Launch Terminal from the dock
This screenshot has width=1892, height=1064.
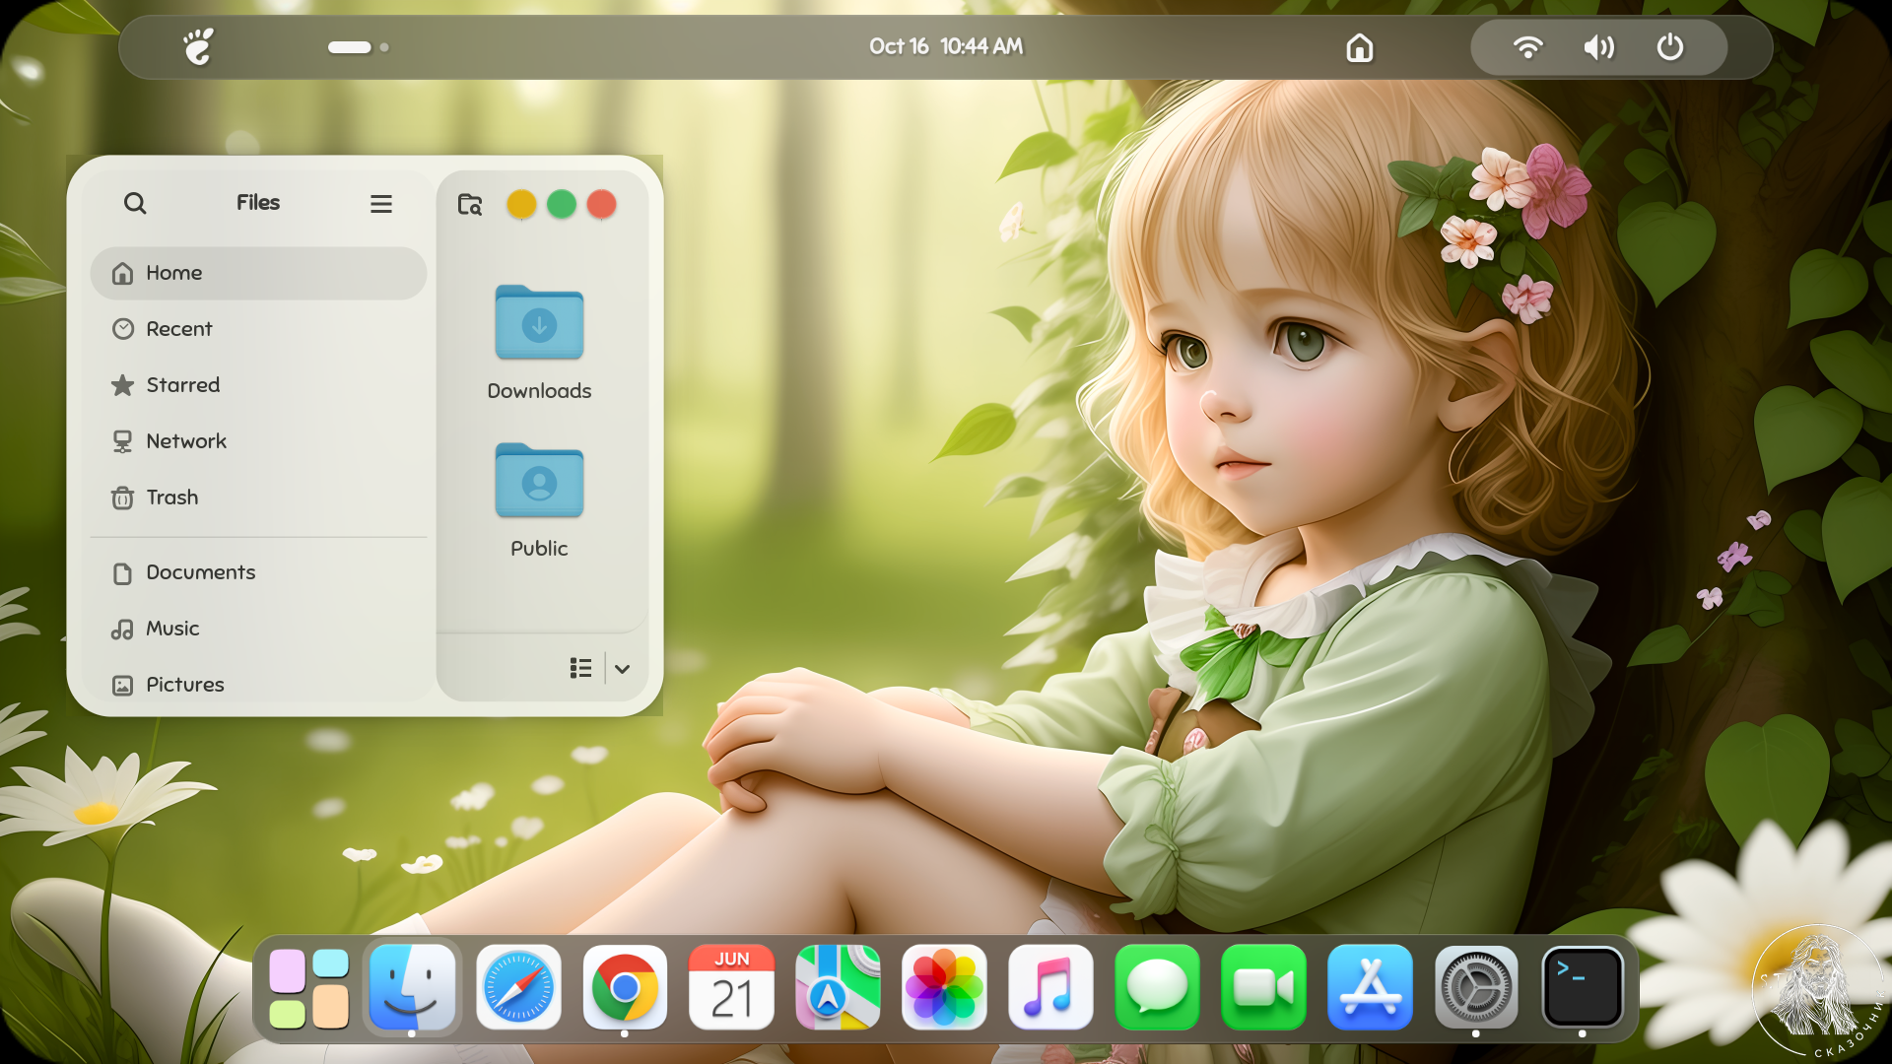click(1583, 988)
